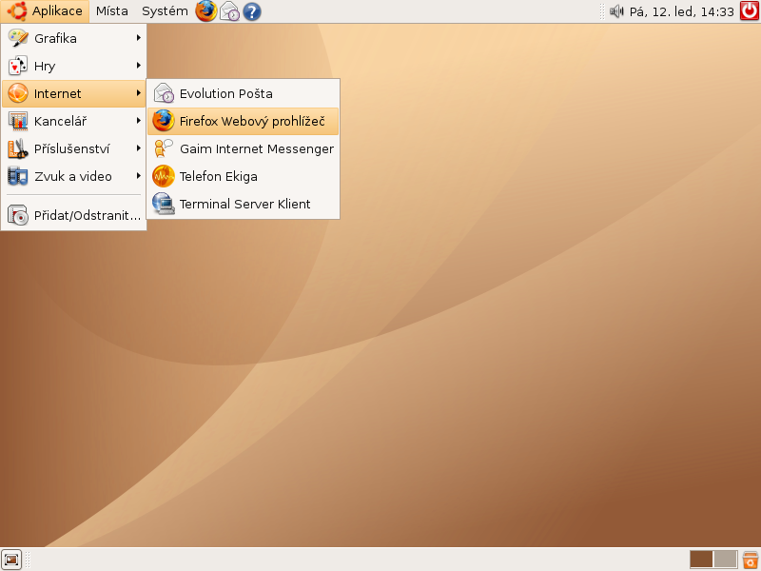Viewport: 761px width, 571px height.
Task: Expand the Zvuk a video submenu arrow
Action: pyautogui.click(x=139, y=176)
